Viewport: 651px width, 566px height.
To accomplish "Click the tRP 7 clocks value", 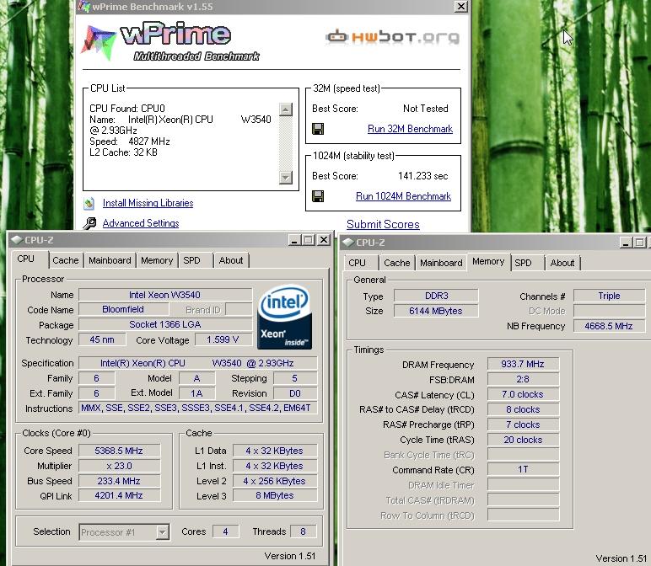I will click(x=523, y=424).
